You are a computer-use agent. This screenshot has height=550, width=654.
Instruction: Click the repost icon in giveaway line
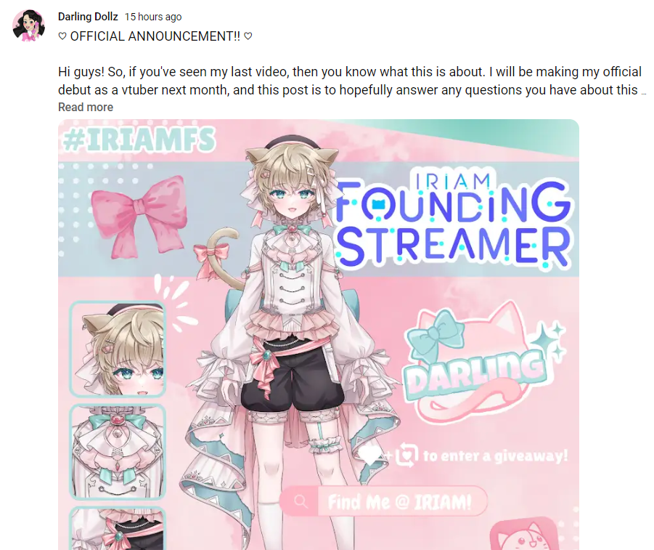click(x=406, y=456)
